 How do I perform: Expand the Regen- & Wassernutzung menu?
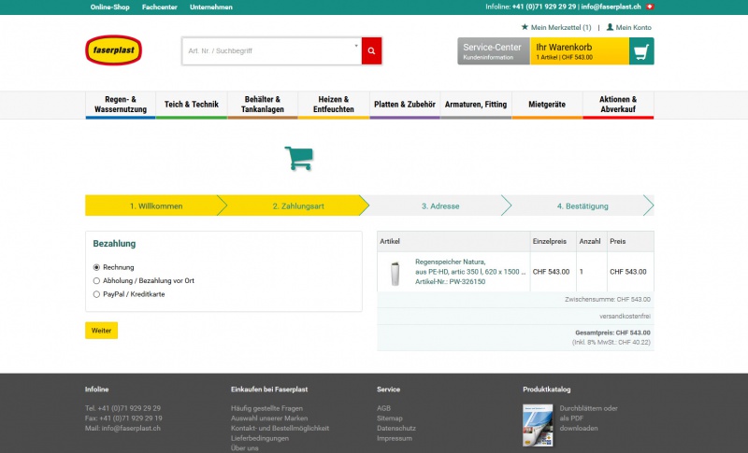(x=121, y=104)
